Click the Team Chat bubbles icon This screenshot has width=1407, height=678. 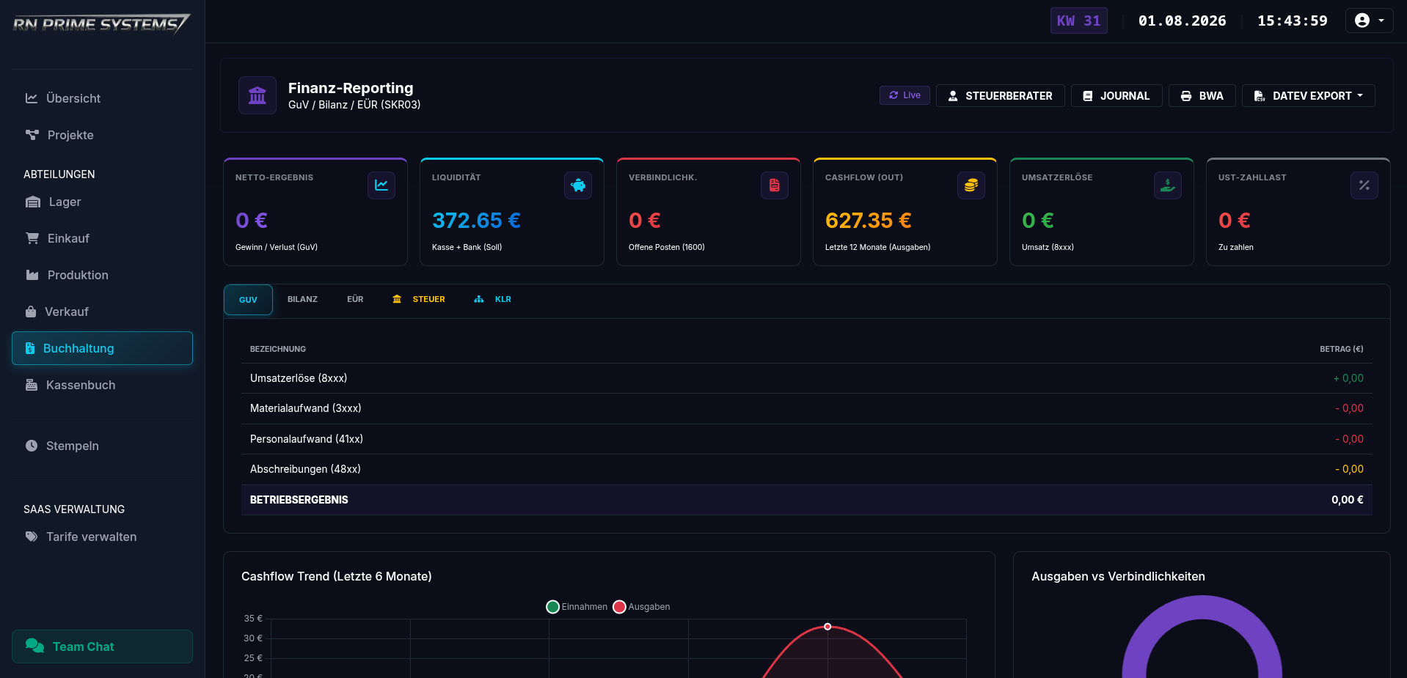(34, 646)
